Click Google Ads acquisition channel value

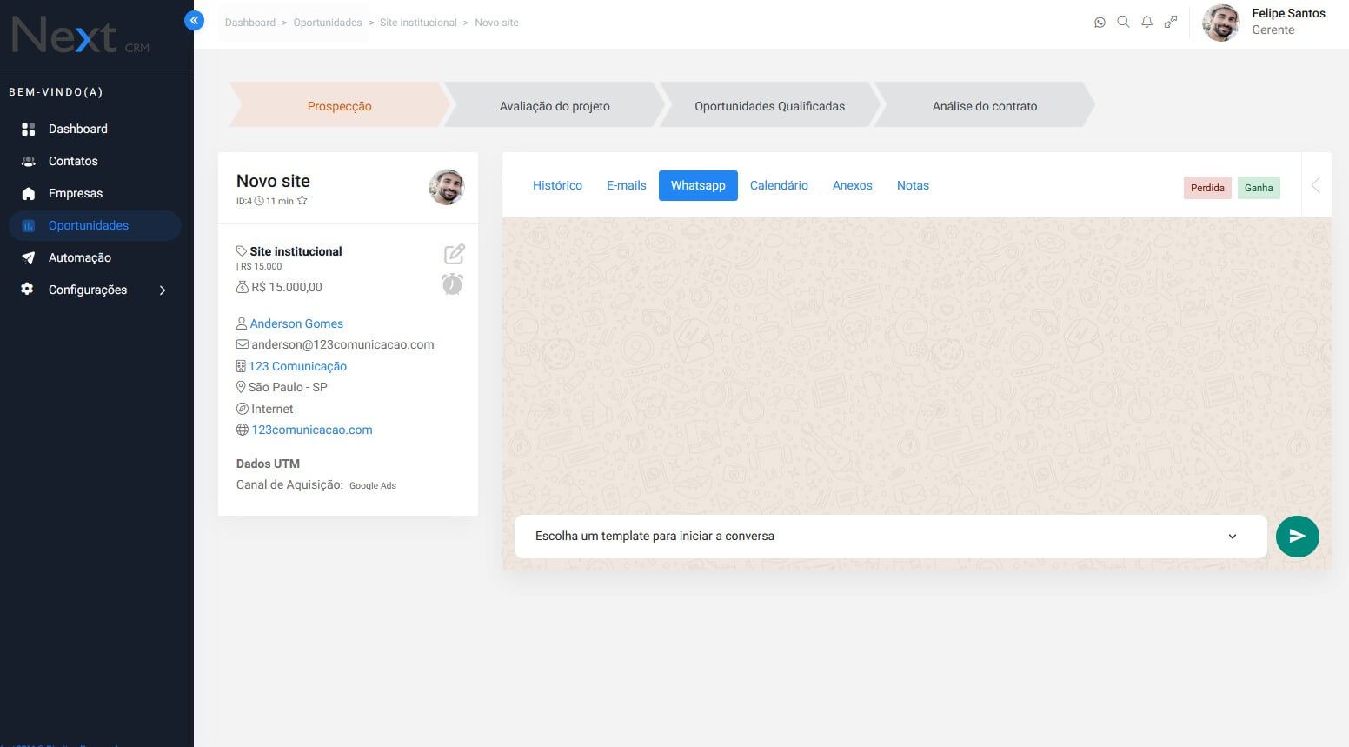[x=373, y=485]
